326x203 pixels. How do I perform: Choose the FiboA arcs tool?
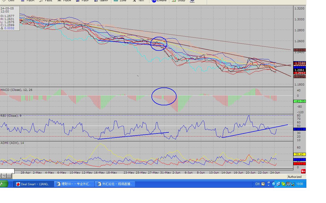(x=64, y=1)
